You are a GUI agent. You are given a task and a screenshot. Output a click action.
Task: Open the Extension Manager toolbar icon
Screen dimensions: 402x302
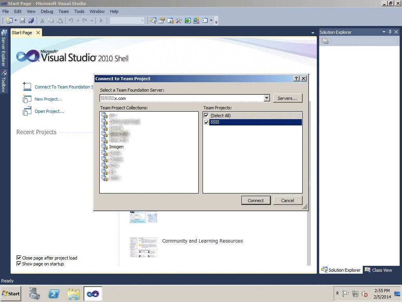point(196,20)
